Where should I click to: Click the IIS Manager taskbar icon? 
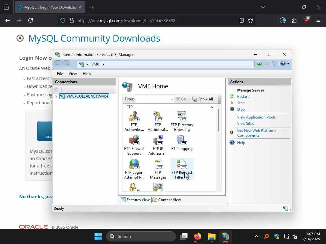(225, 236)
